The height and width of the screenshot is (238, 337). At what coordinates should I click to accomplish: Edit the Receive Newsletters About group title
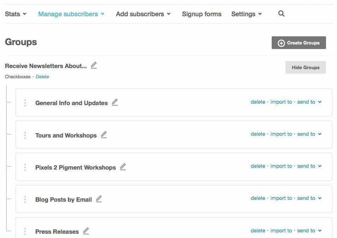point(94,66)
